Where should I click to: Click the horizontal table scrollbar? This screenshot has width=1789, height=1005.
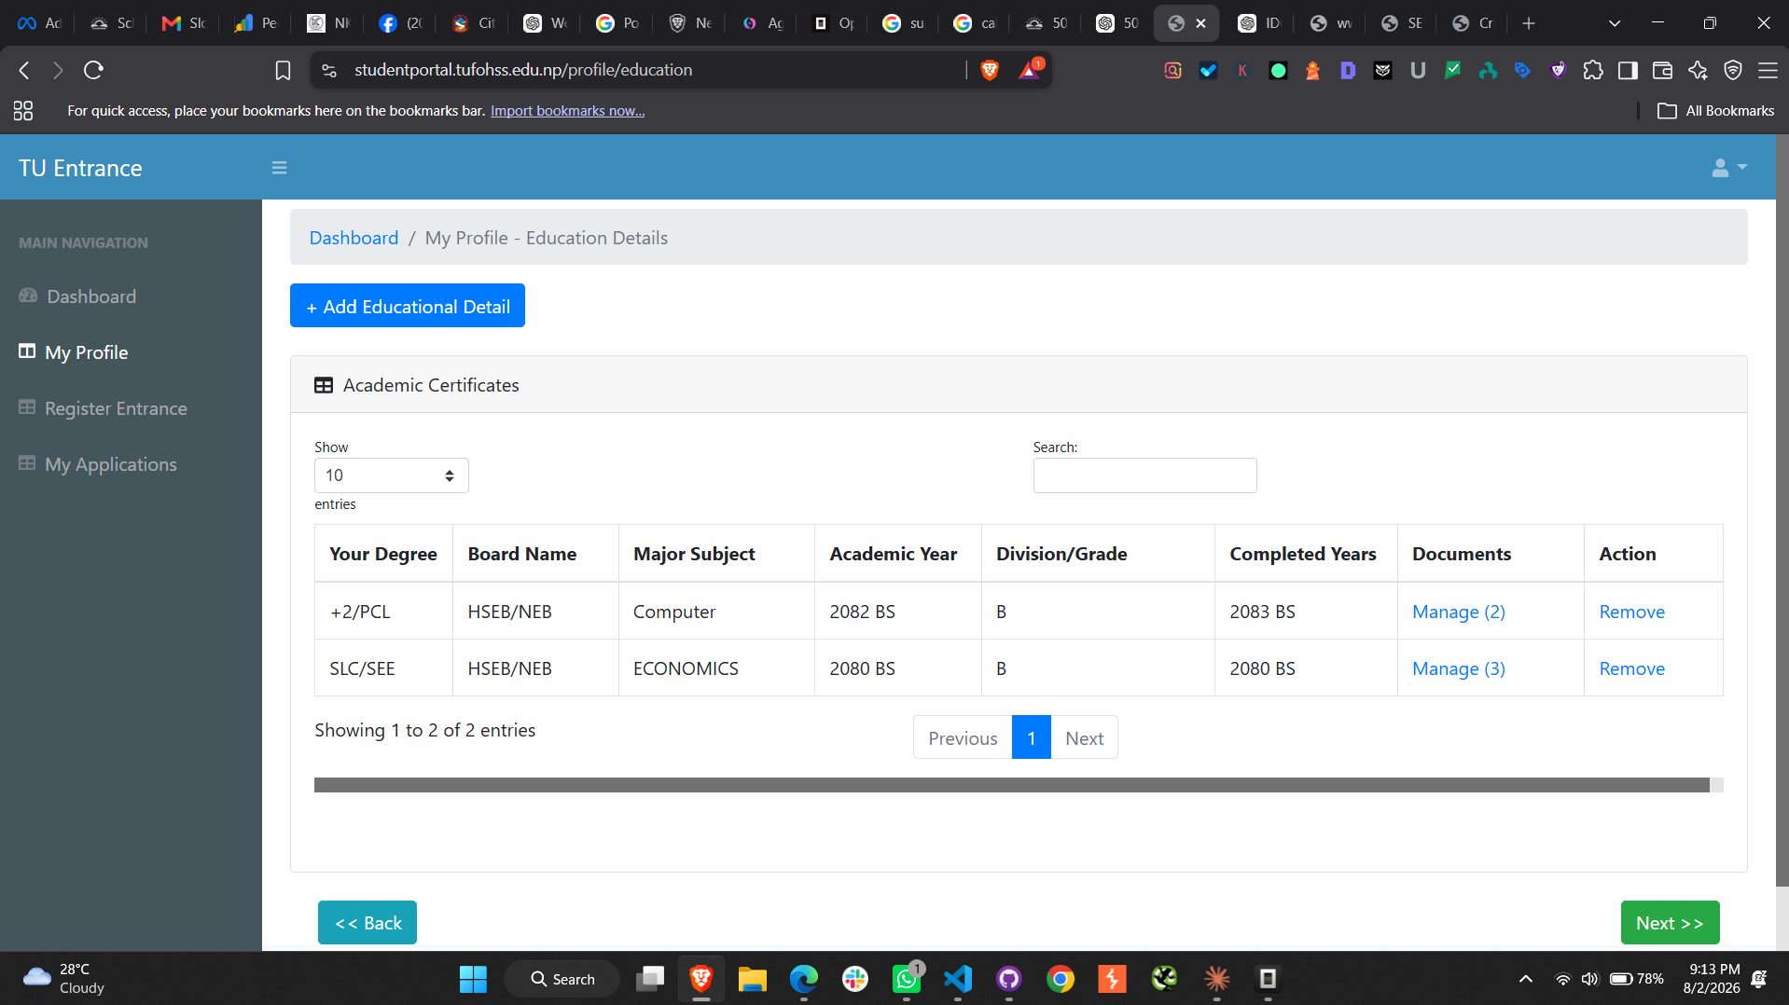coord(1012,785)
